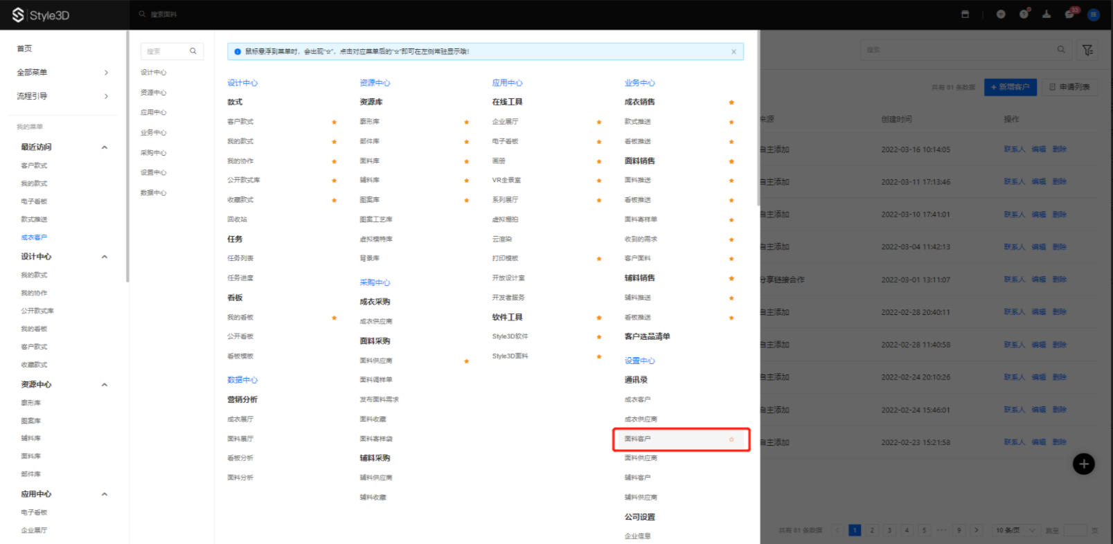Open messages icon with 33 badge
Viewport: 1113px width, 544px height.
1069,15
